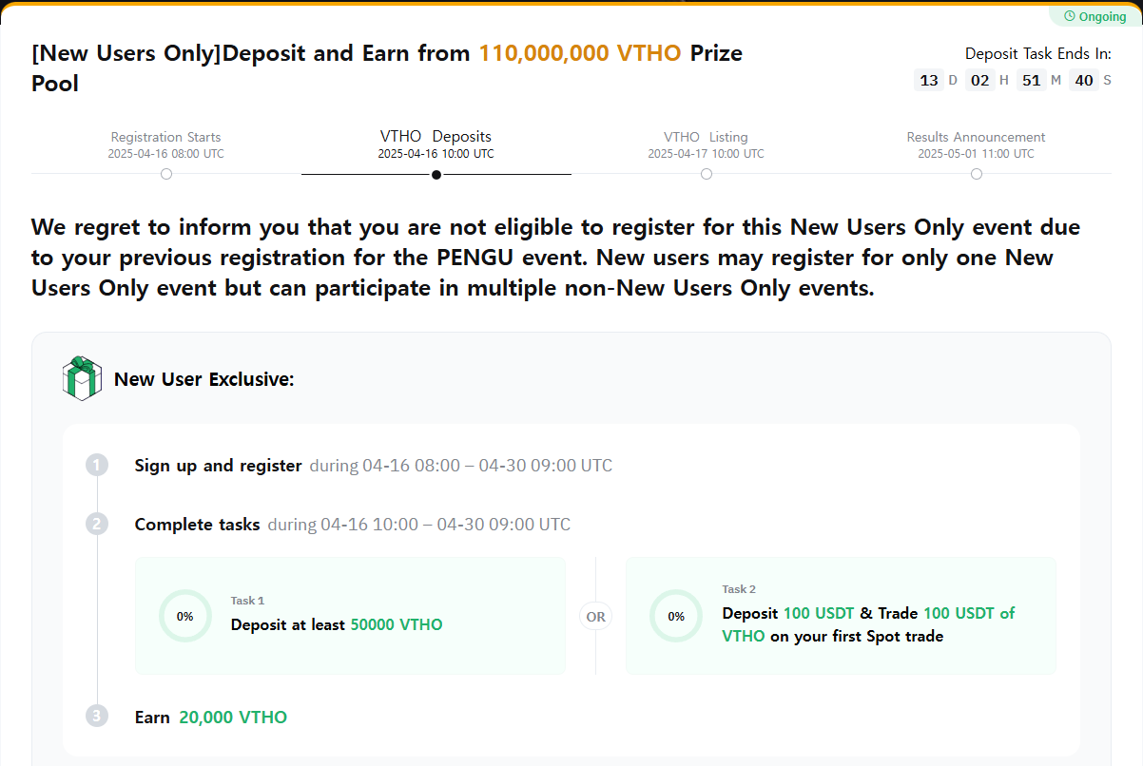Click the 2025-04-16 08:00 UTC registration date
Image resolution: width=1143 pixels, height=766 pixels.
(x=166, y=154)
